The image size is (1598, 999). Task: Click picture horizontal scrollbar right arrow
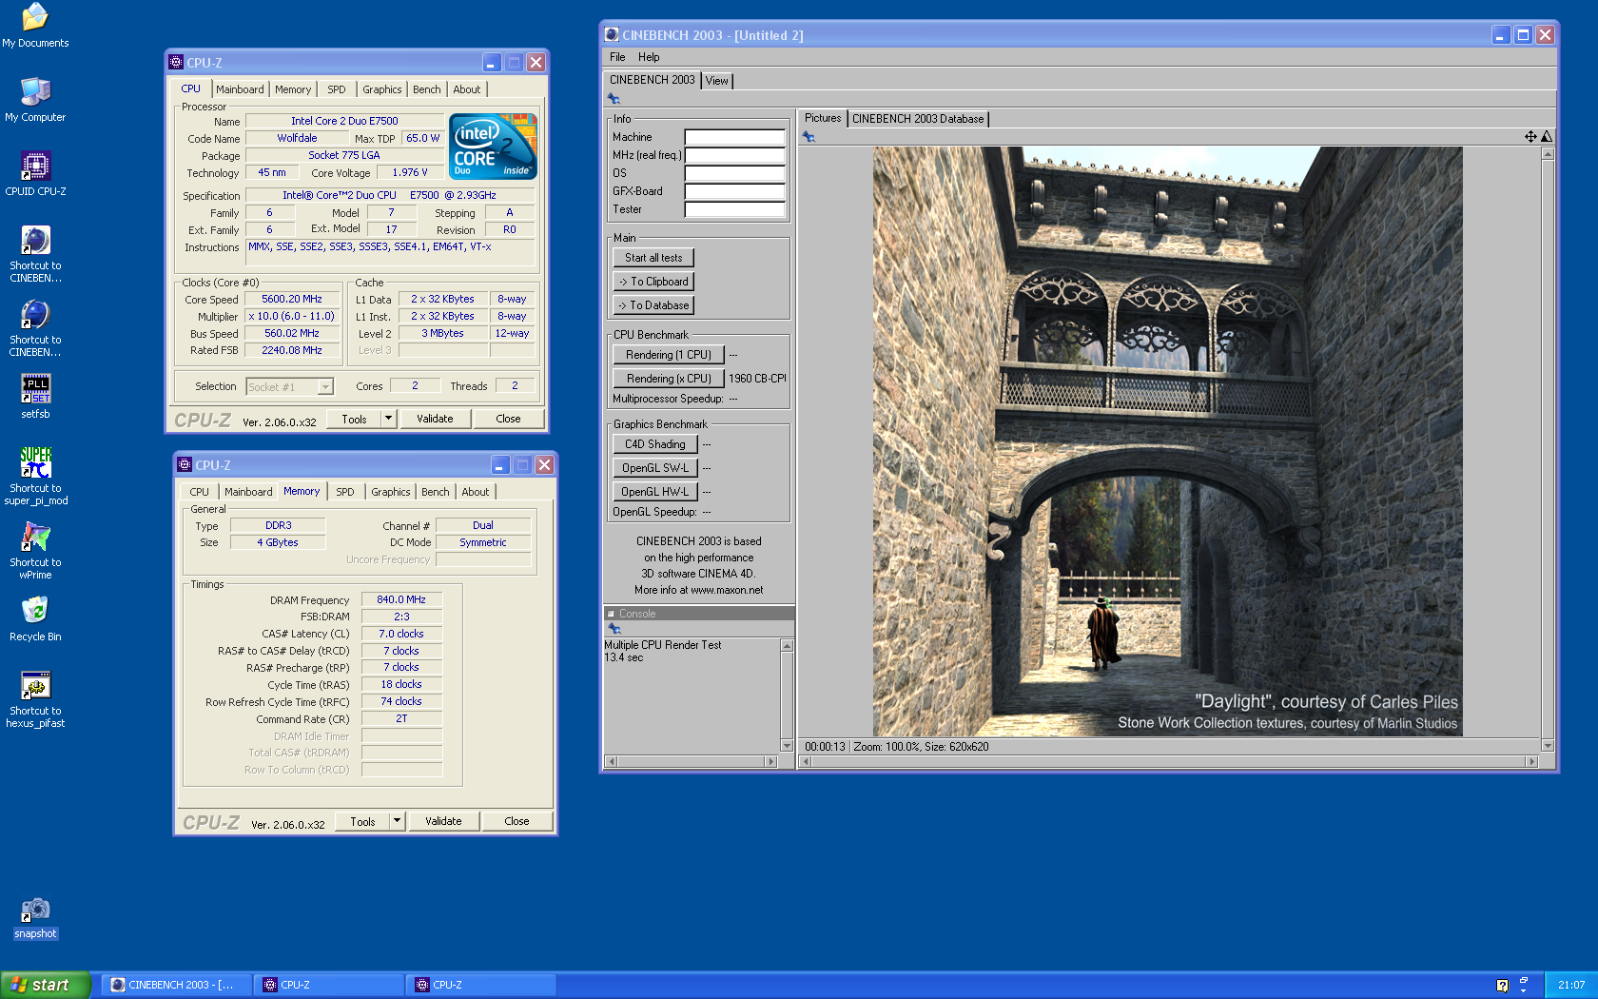click(x=1531, y=761)
